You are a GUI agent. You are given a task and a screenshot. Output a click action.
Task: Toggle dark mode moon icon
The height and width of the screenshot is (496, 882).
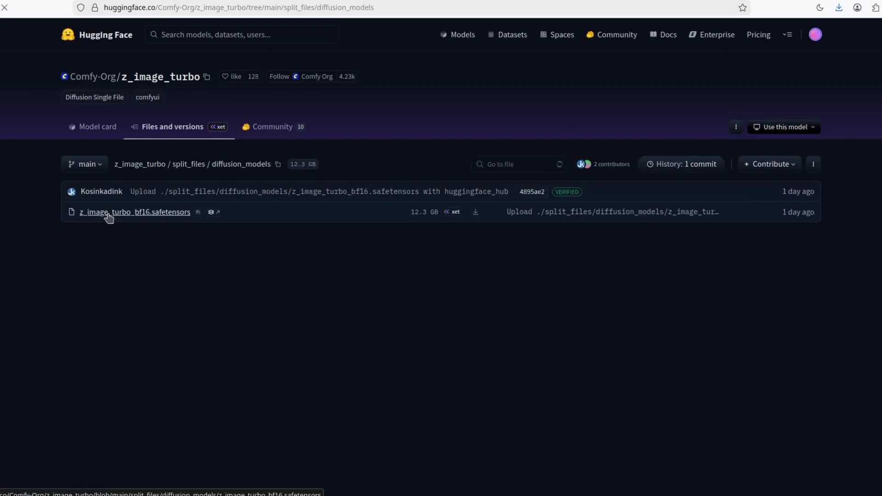[x=820, y=8]
